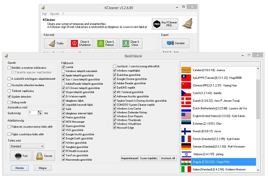268x185 pixels.
Task: Click the Clean & Shutdown red icon button
Action: click(81, 43)
